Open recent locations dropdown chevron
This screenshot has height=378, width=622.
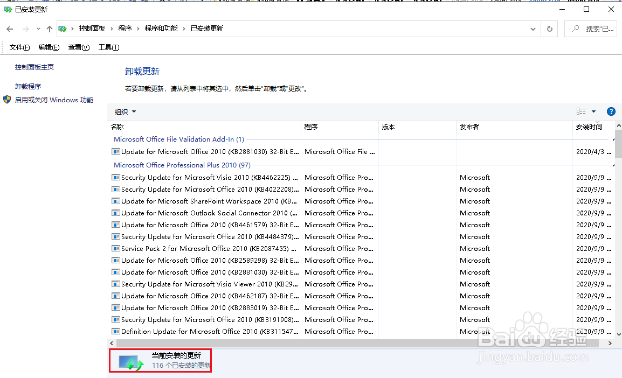pyautogui.click(x=38, y=29)
